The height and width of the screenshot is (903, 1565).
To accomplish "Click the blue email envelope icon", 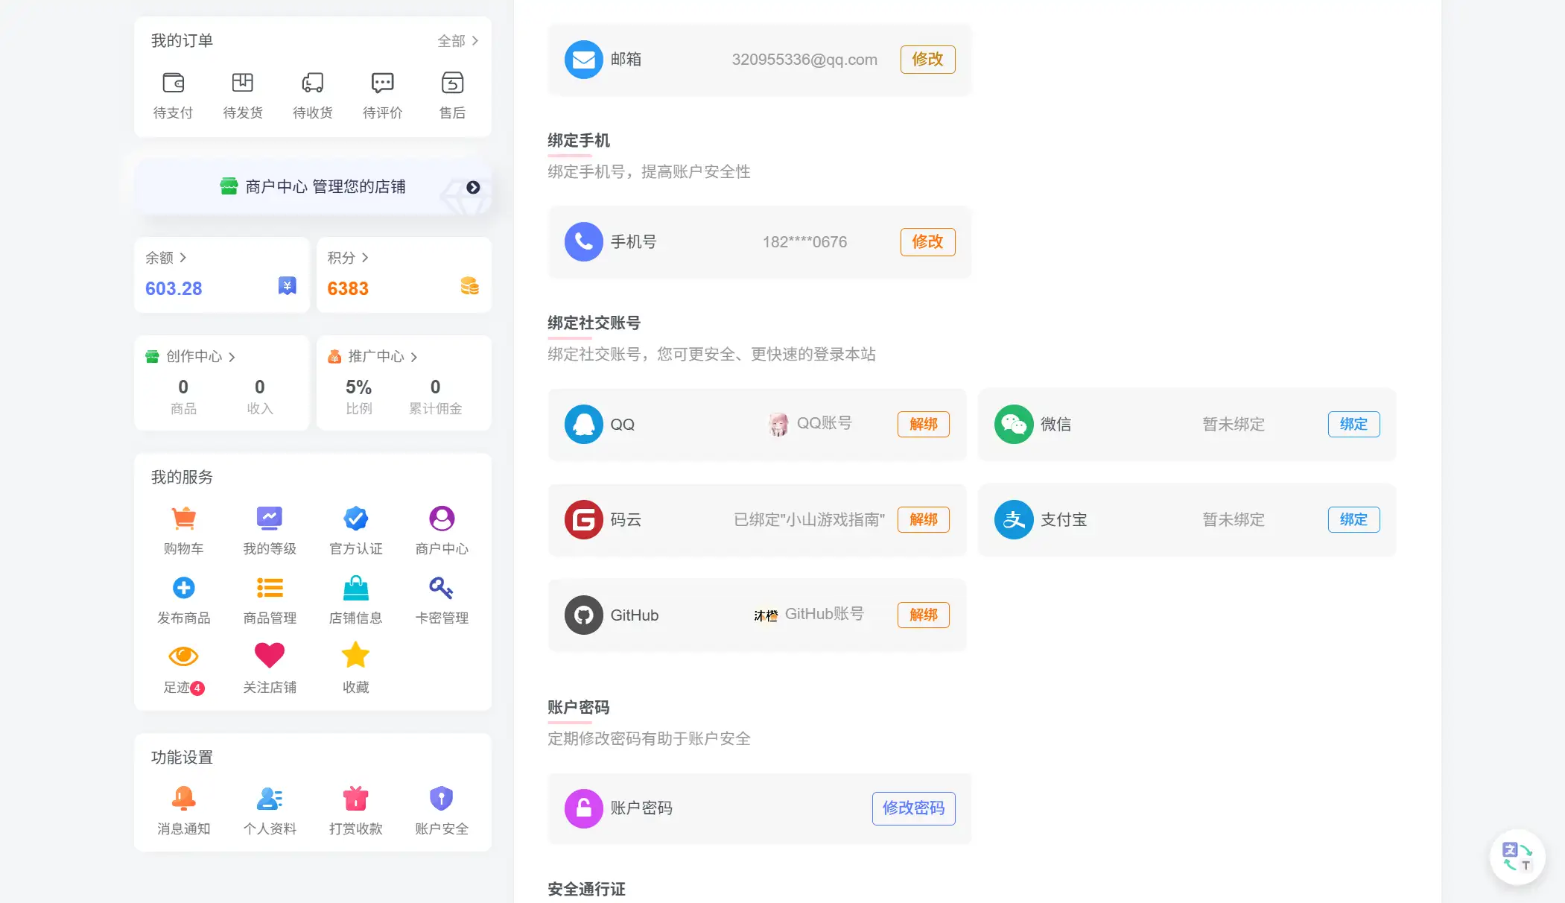I will pos(583,60).
